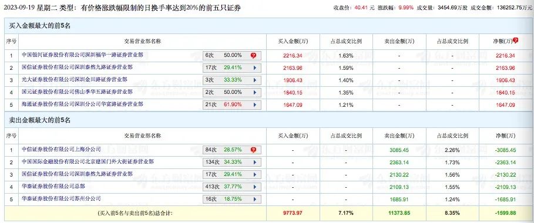Click red help icon beside 净额(万) header
This screenshot has height=223, width=534.
click(x=515, y=40)
